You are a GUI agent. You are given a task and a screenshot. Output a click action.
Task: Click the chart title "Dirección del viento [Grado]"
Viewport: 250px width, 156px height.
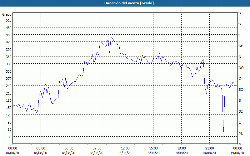coord(129,3)
